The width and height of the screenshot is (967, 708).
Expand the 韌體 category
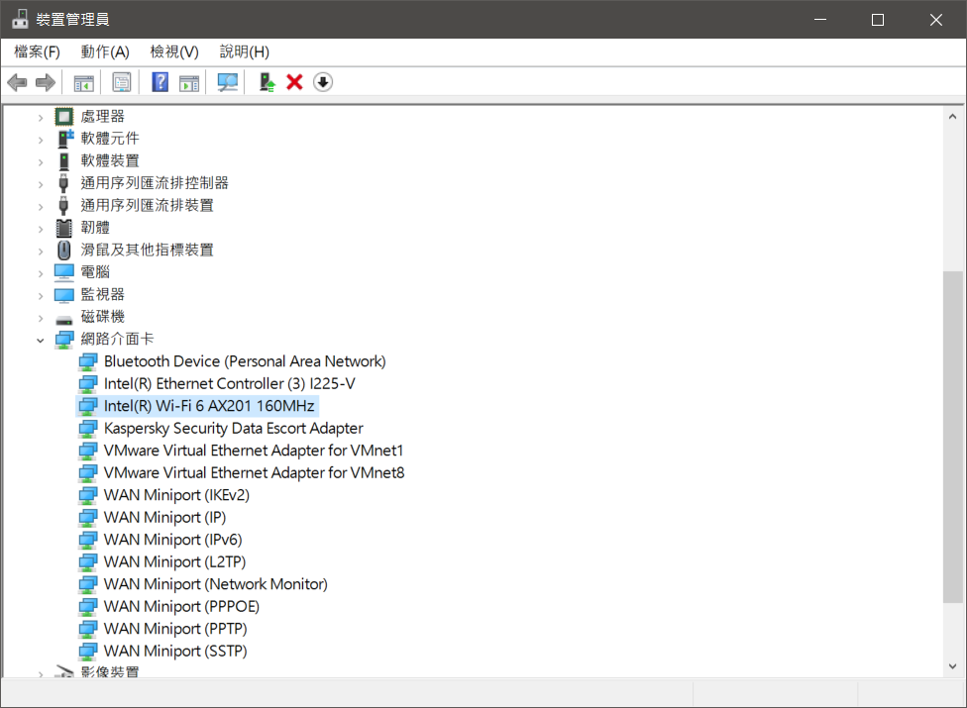(41, 229)
